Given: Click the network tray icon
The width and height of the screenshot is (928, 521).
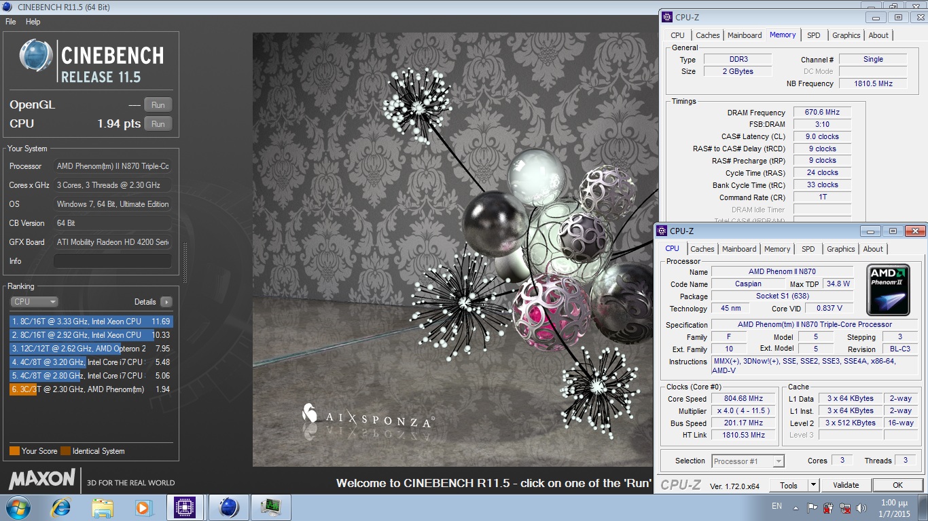Looking at the screenshot, I should pyautogui.click(x=845, y=507).
